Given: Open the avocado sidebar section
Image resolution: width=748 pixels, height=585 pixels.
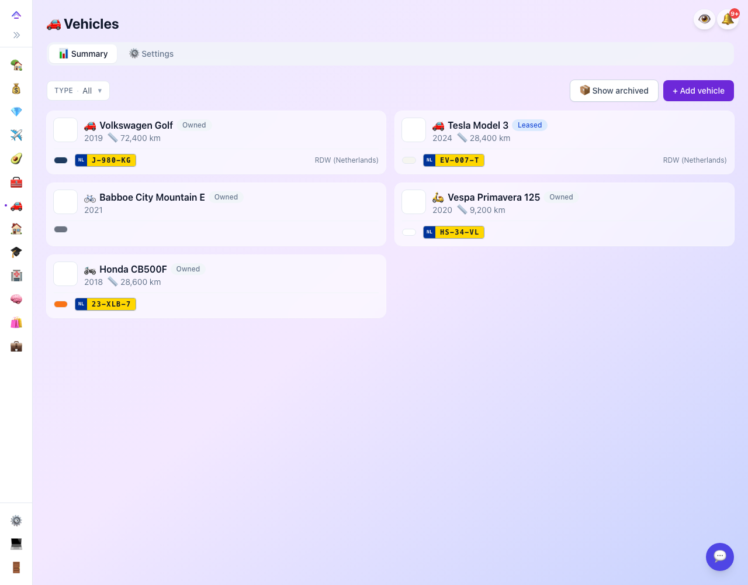Looking at the screenshot, I should [16, 159].
